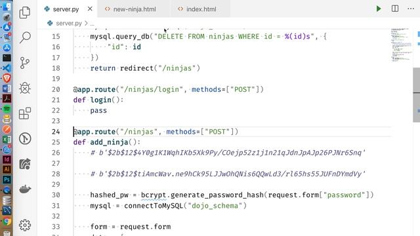Viewport: 420px width, 236px height.
Task: Open the More Actions ellipsis menu
Action: coord(411,9)
